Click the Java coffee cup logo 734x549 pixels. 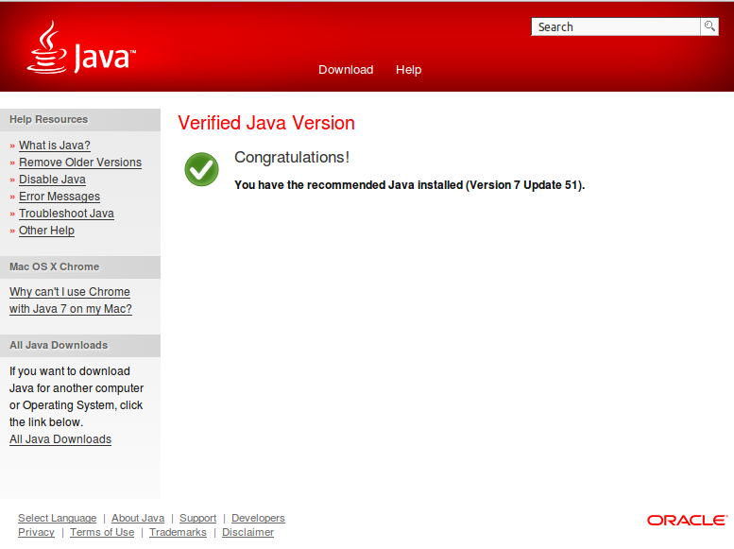click(x=81, y=47)
